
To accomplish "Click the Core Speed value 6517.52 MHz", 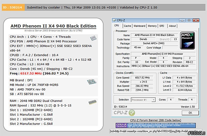I will pyautogui.click(x=142, y=78).
